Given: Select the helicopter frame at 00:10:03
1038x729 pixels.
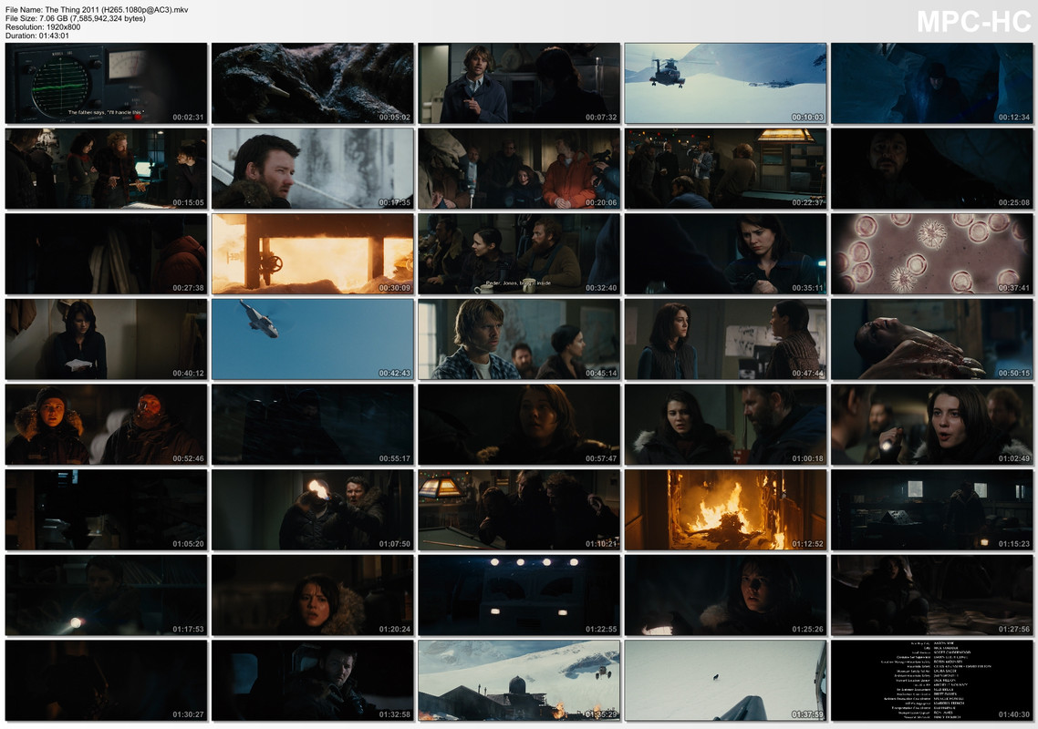Looking at the screenshot, I should 725,83.
